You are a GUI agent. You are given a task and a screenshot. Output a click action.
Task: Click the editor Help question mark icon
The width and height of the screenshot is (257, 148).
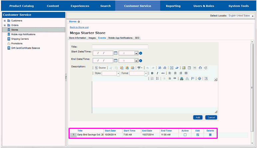[206, 79]
